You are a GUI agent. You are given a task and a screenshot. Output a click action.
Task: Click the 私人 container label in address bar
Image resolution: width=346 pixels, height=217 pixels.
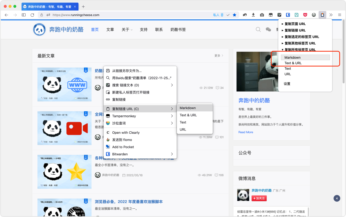pyautogui.click(x=216, y=15)
